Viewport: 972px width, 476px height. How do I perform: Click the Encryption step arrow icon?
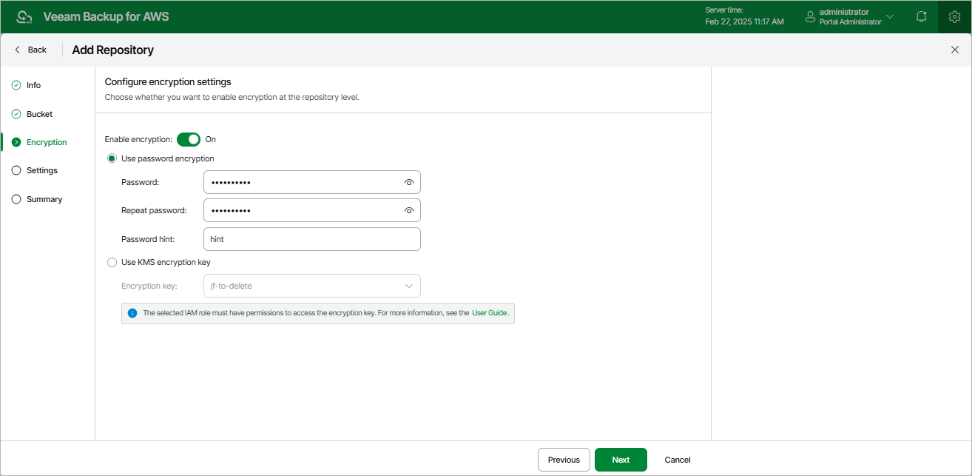(16, 142)
